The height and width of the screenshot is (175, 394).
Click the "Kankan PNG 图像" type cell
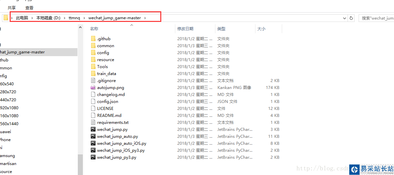234,88
